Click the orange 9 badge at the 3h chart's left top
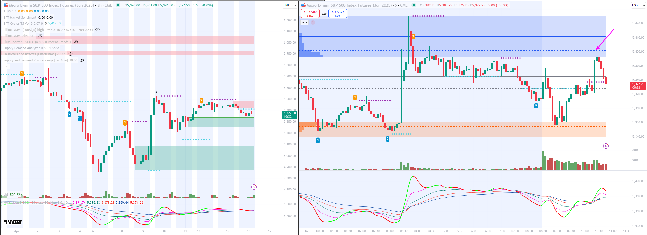 (22, 74)
